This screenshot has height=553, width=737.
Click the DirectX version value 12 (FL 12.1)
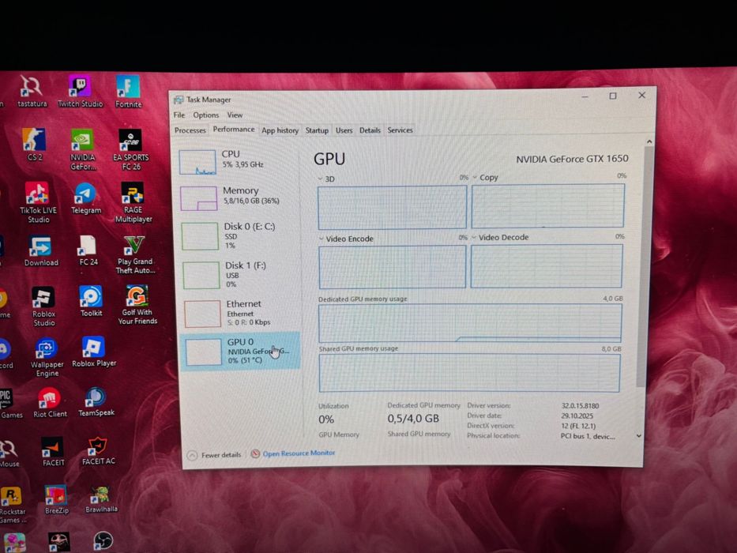click(x=578, y=426)
